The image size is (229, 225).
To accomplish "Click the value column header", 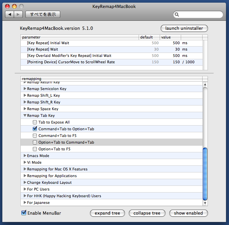I will point(170,37).
